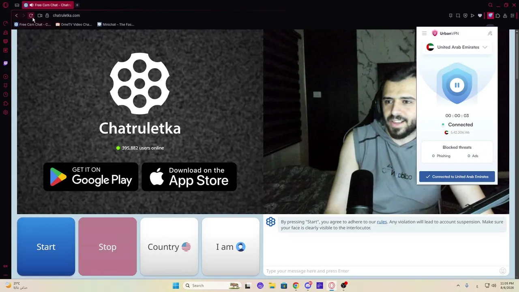Click the Windows taskbar Search box
Viewport: 519px width, 292px height.
coord(212,286)
